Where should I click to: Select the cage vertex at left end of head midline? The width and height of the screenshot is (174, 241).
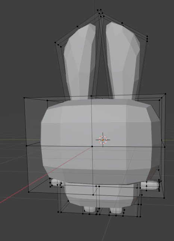(27, 146)
